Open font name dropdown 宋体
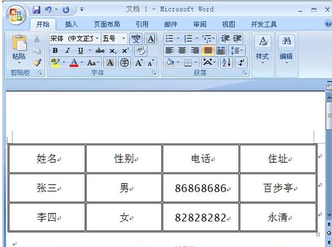Image resolution: width=332 pixels, height=247 pixels. click(97, 38)
